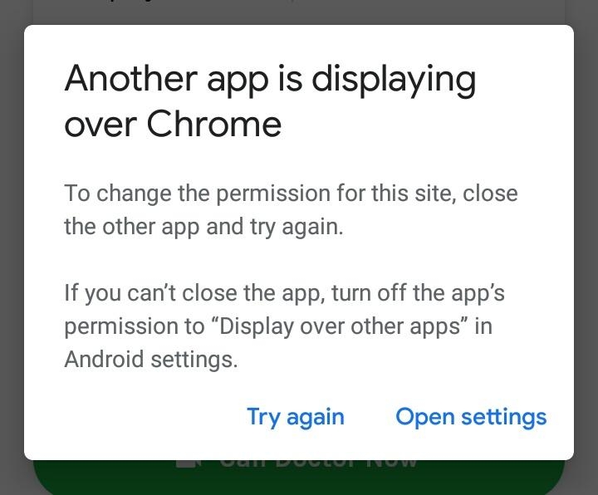Click the word "Another" in the dialog heading
Image resolution: width=598 pixels, height=495 pixels.
click(x=131, y=79)
